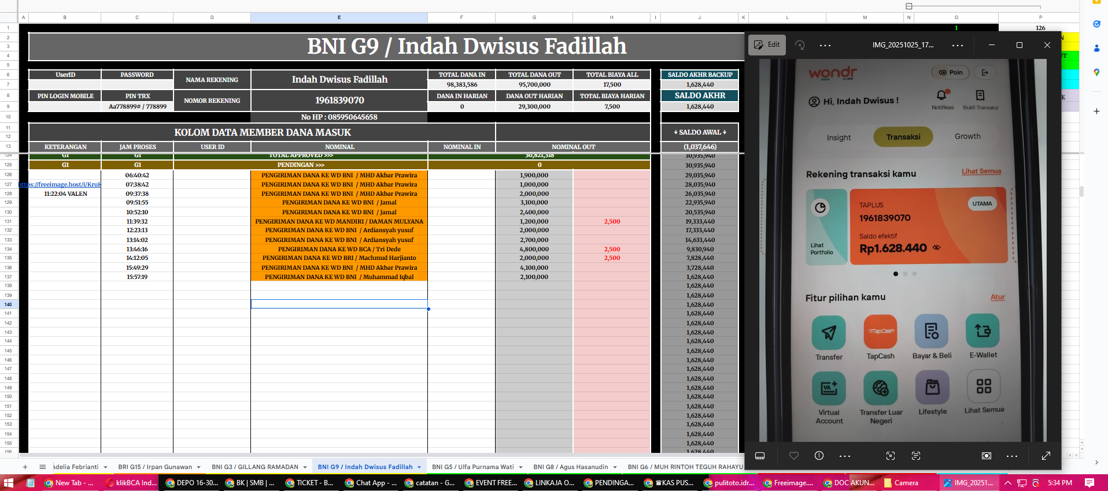The height and width of the screenshot is (491, 1108).
Task: Add a new sheet with the plus button
Action: (x=25, y=467)
